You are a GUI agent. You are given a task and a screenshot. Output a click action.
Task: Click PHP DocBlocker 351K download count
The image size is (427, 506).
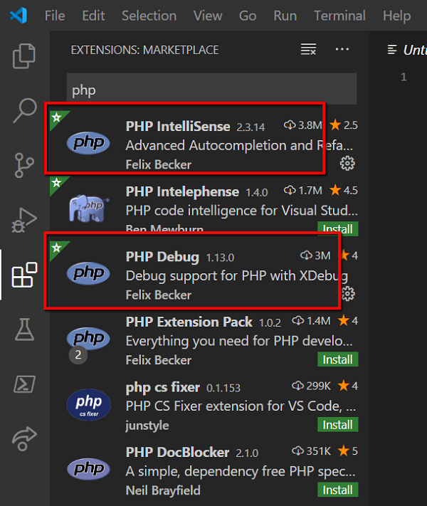(x=311, y=450)
